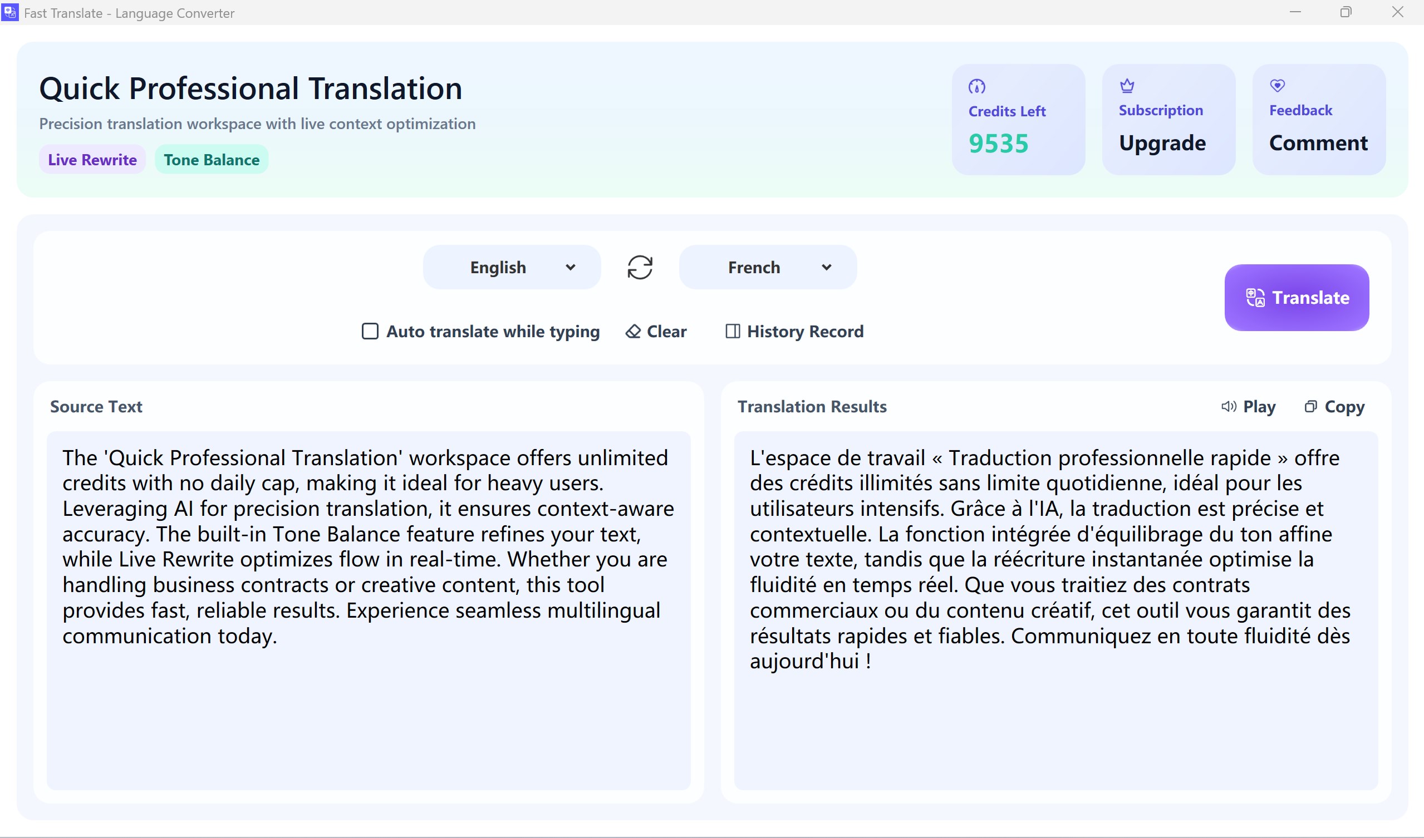1424x838 pixels.
Task: Select the Live Rewrite tag
Action: point(92,160)
